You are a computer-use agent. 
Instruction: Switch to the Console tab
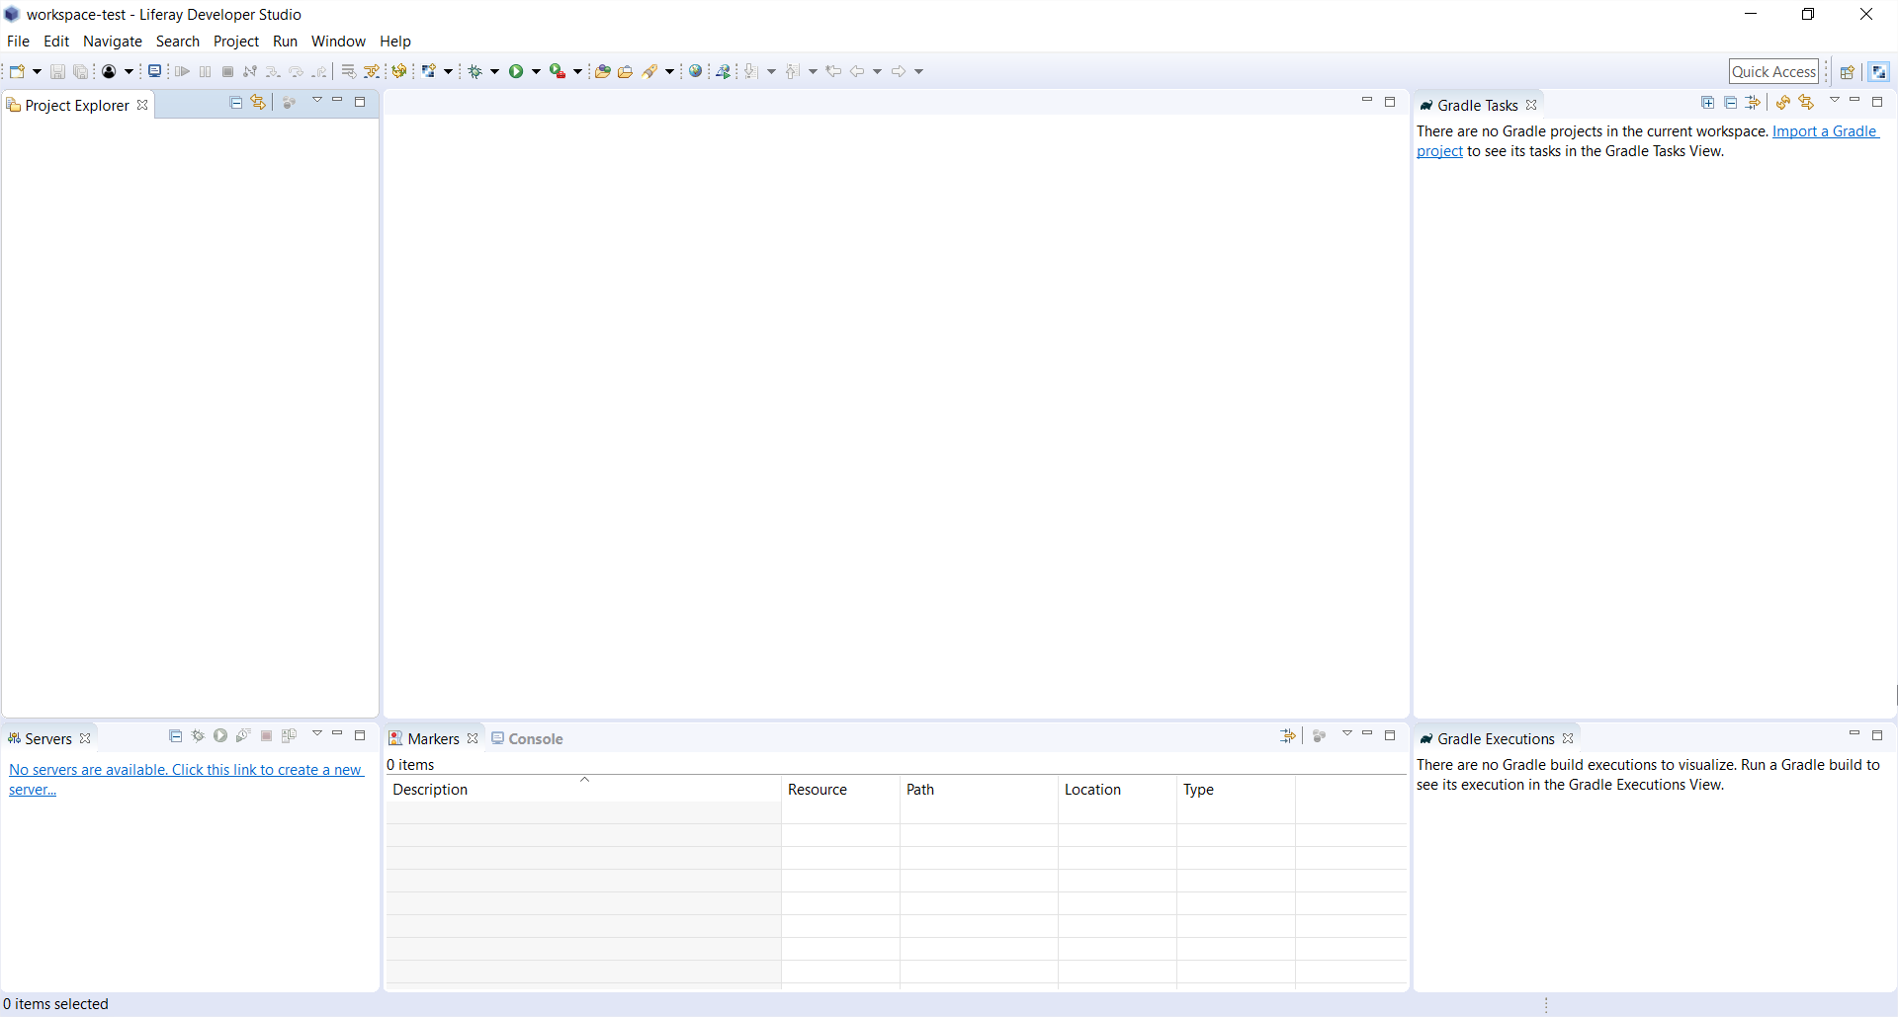point(527,738)
